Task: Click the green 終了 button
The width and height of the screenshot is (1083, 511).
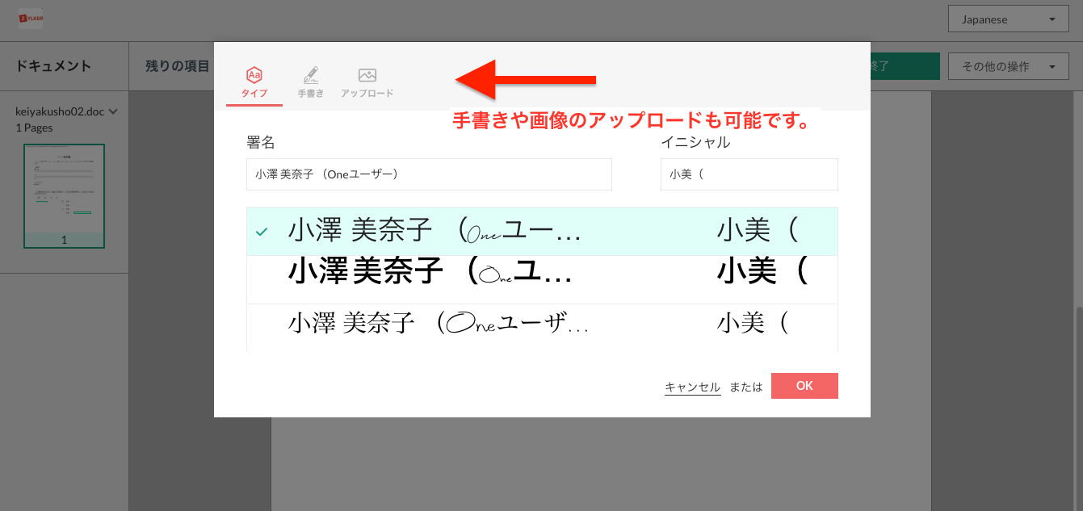Action: [905, 66]
